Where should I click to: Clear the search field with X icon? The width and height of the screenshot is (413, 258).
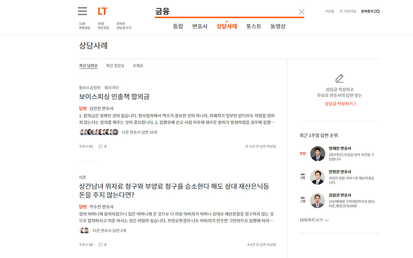click(301, 12)
